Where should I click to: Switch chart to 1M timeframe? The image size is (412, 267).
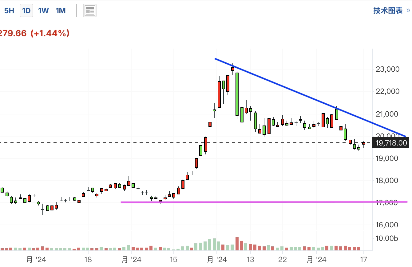pos(61,11)
